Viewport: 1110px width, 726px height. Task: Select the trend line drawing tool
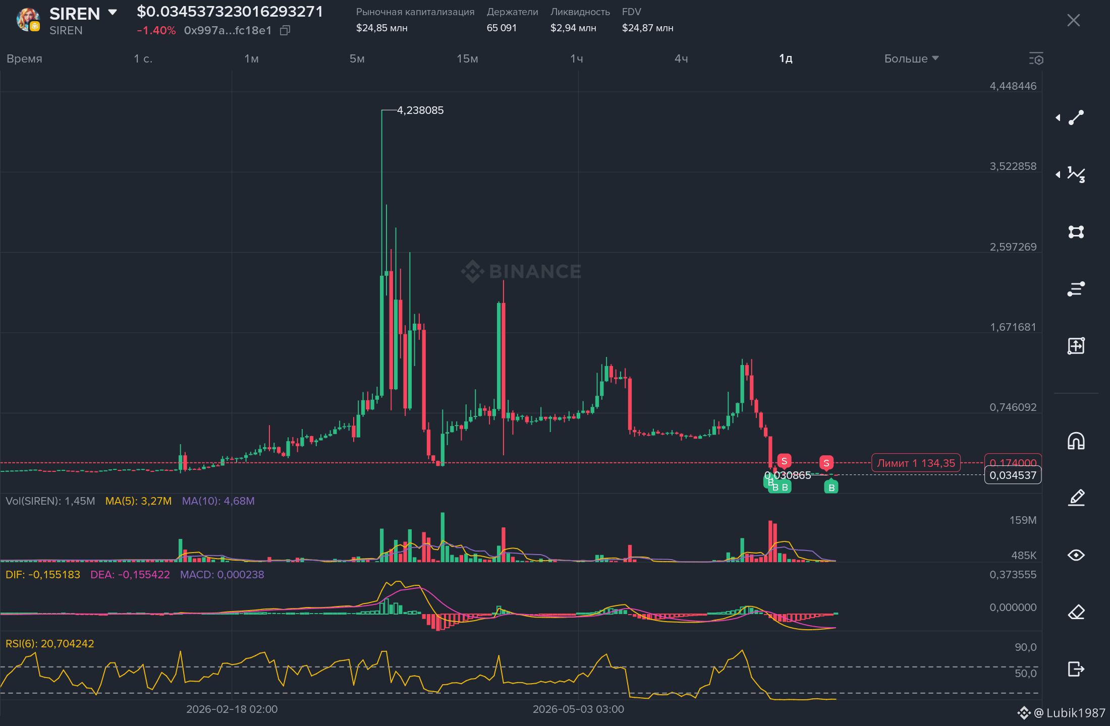pos(1076,117)
